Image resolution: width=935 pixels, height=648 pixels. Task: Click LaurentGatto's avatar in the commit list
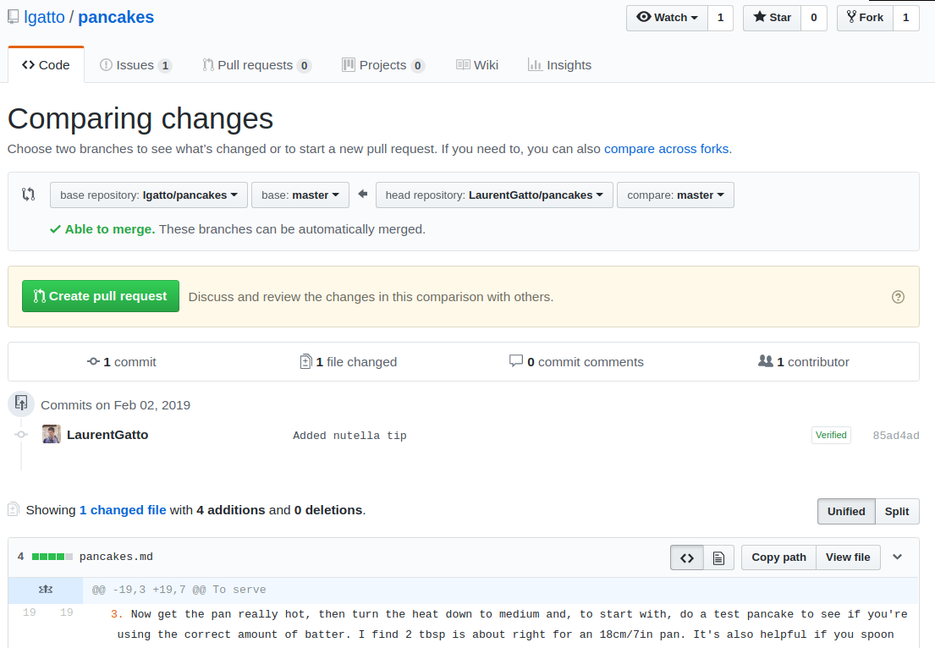(x=51, y=434)
